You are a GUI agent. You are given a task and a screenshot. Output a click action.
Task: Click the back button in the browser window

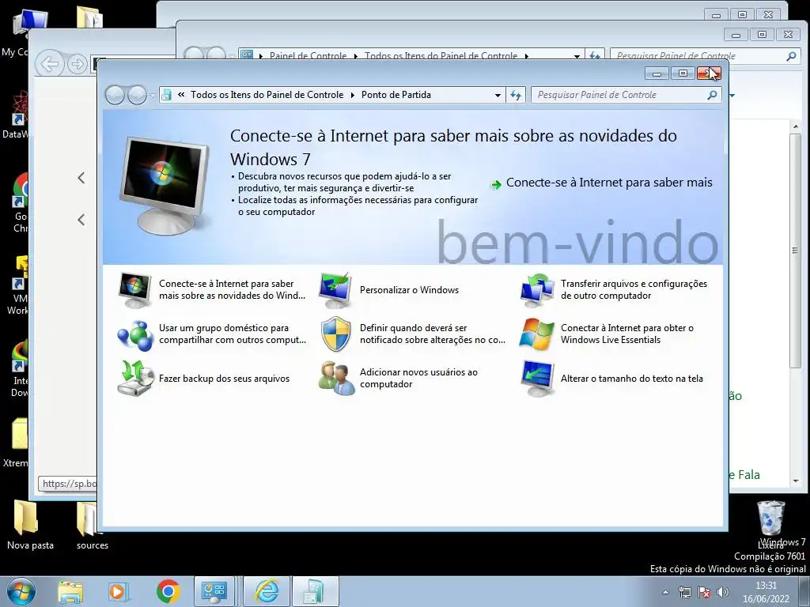point(50,65)
